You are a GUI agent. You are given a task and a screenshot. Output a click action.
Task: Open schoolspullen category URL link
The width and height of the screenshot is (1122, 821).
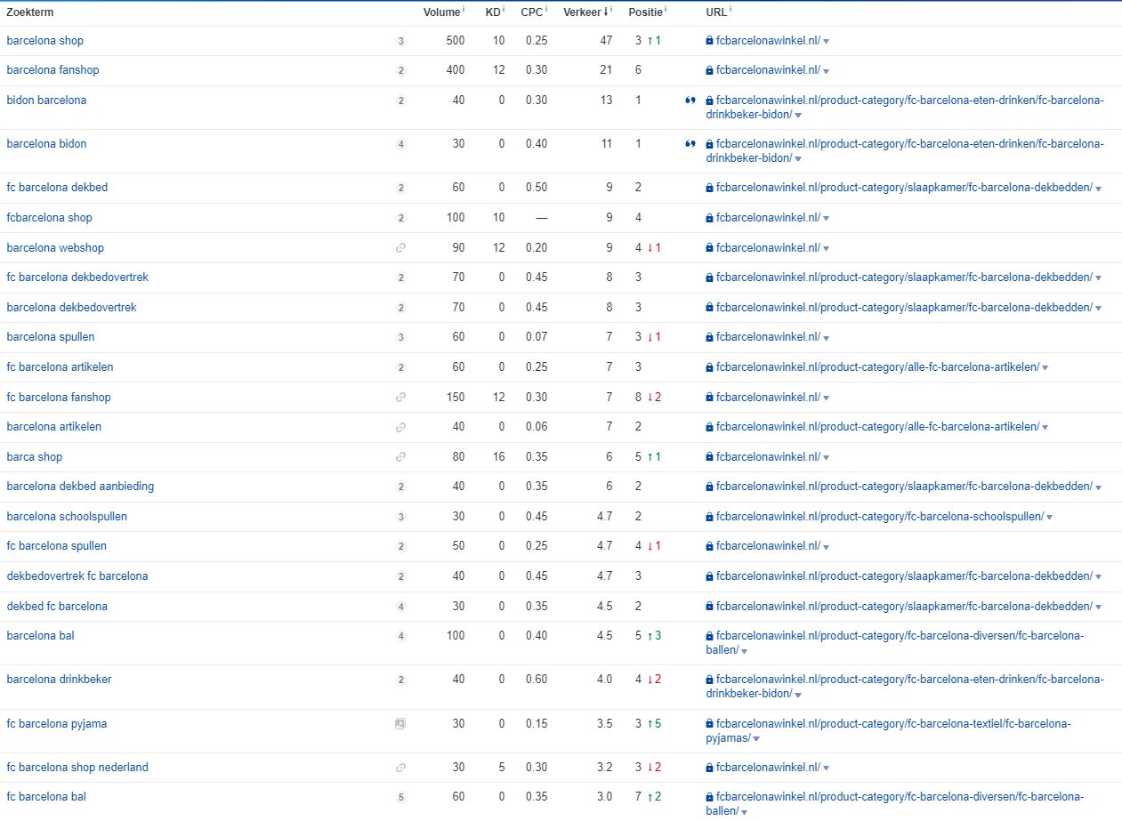click(880, 517)
